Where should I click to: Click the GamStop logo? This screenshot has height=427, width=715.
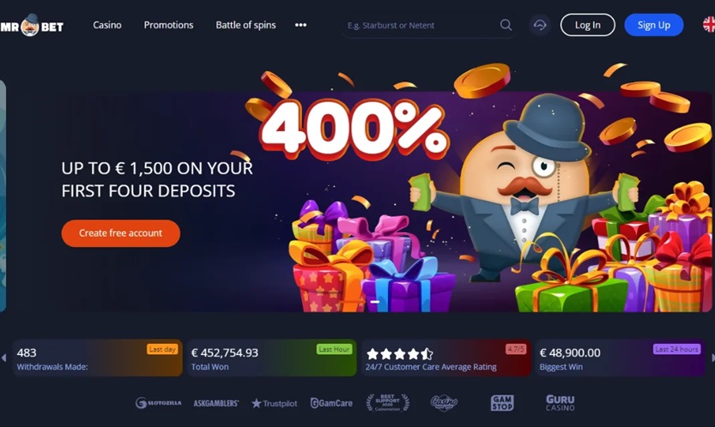pyautogui.click(x=502, y=403)
